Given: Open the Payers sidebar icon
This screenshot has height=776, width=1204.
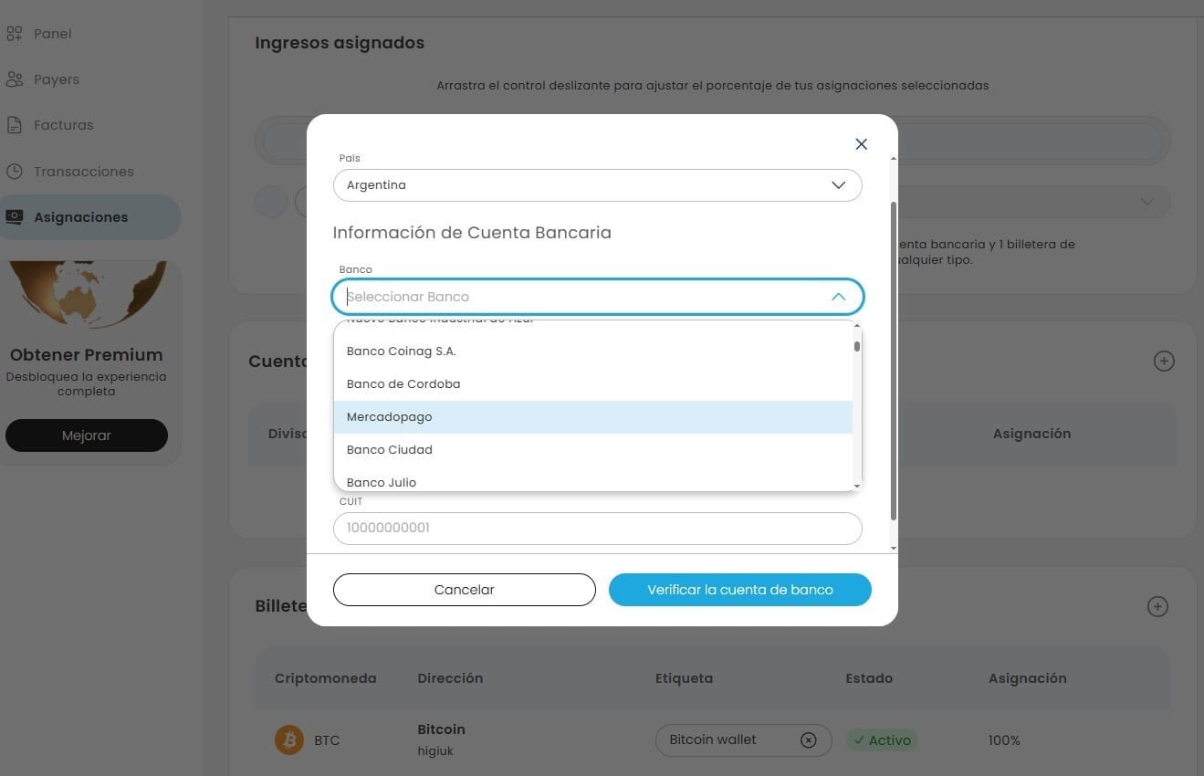Looking at the screenshot, I should [x=14, y=79].
